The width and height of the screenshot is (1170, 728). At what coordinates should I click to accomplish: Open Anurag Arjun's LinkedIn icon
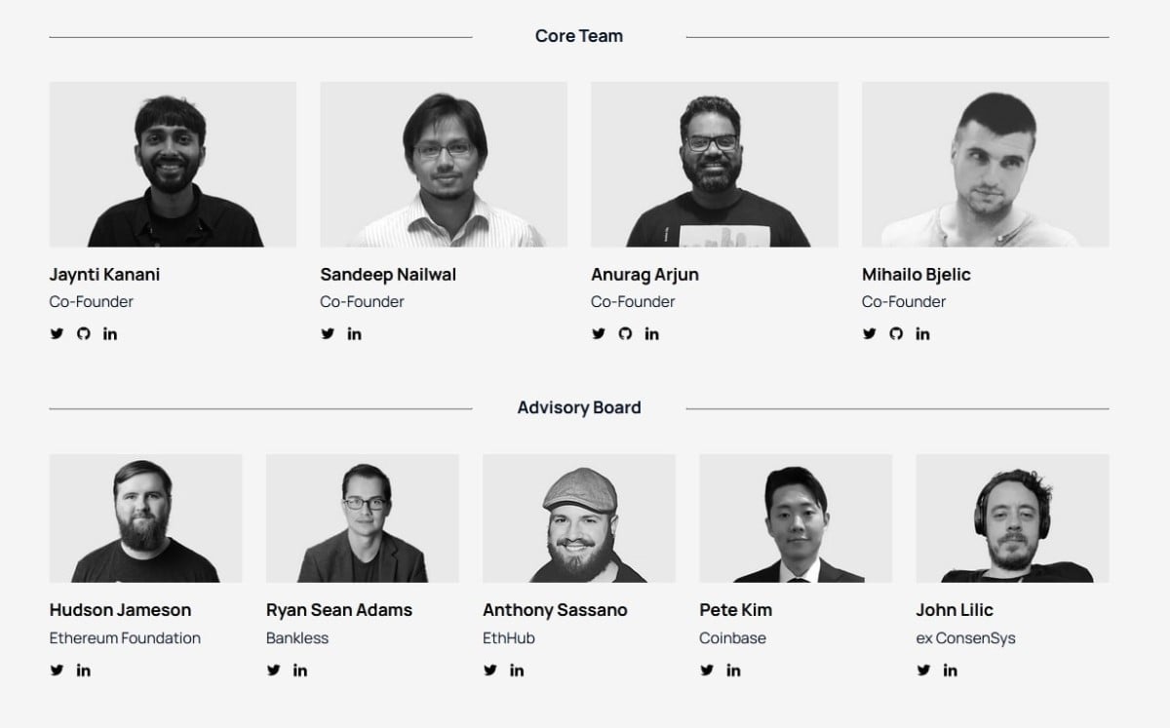pyautogui.click(x=651, y=333)
